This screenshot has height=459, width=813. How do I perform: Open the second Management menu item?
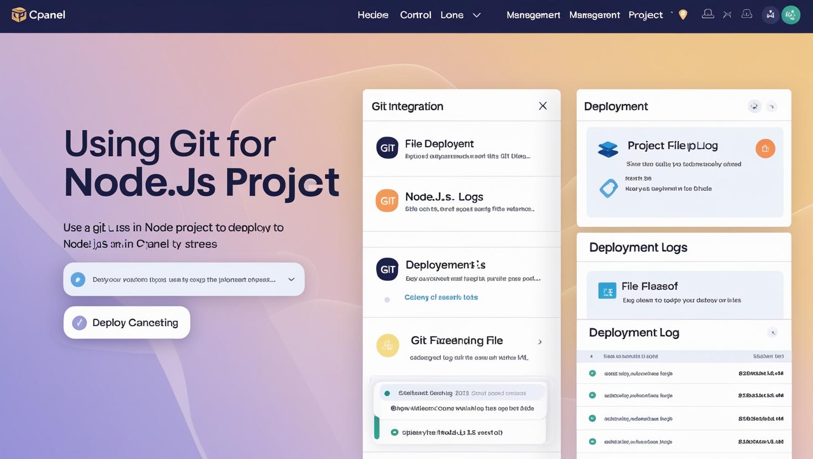point(594,15)
